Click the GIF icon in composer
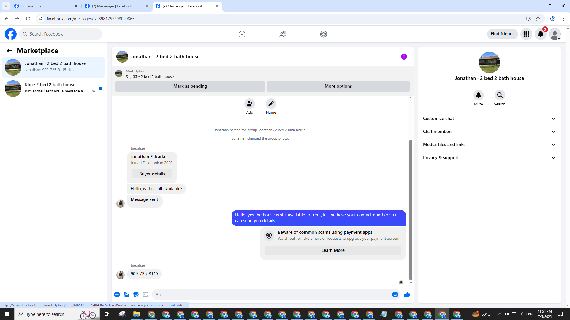 coord(145,295)
